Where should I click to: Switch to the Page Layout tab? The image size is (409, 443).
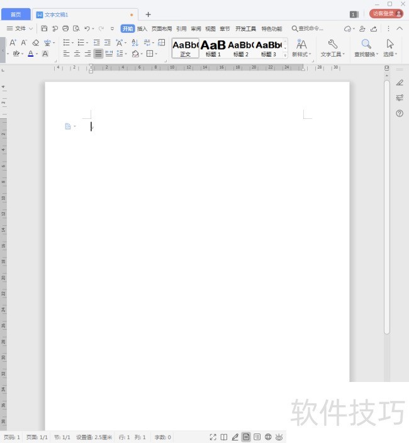click(x=162, y=28)
